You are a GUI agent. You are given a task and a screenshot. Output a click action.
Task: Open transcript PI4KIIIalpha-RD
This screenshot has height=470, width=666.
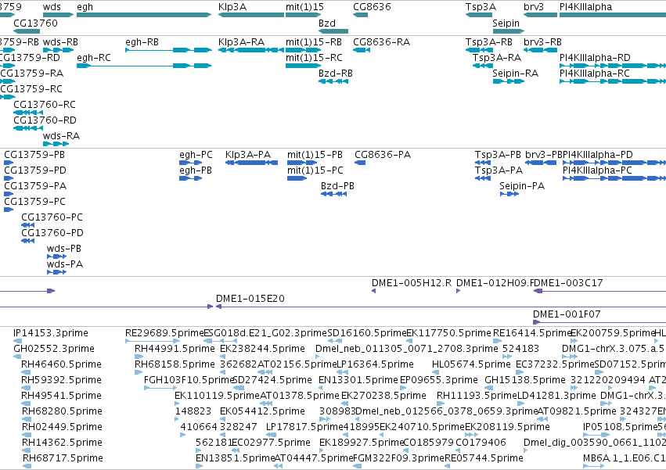(x=595, y=58)
